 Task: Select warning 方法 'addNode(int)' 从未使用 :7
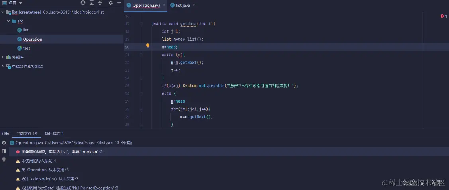pos(229,179)
